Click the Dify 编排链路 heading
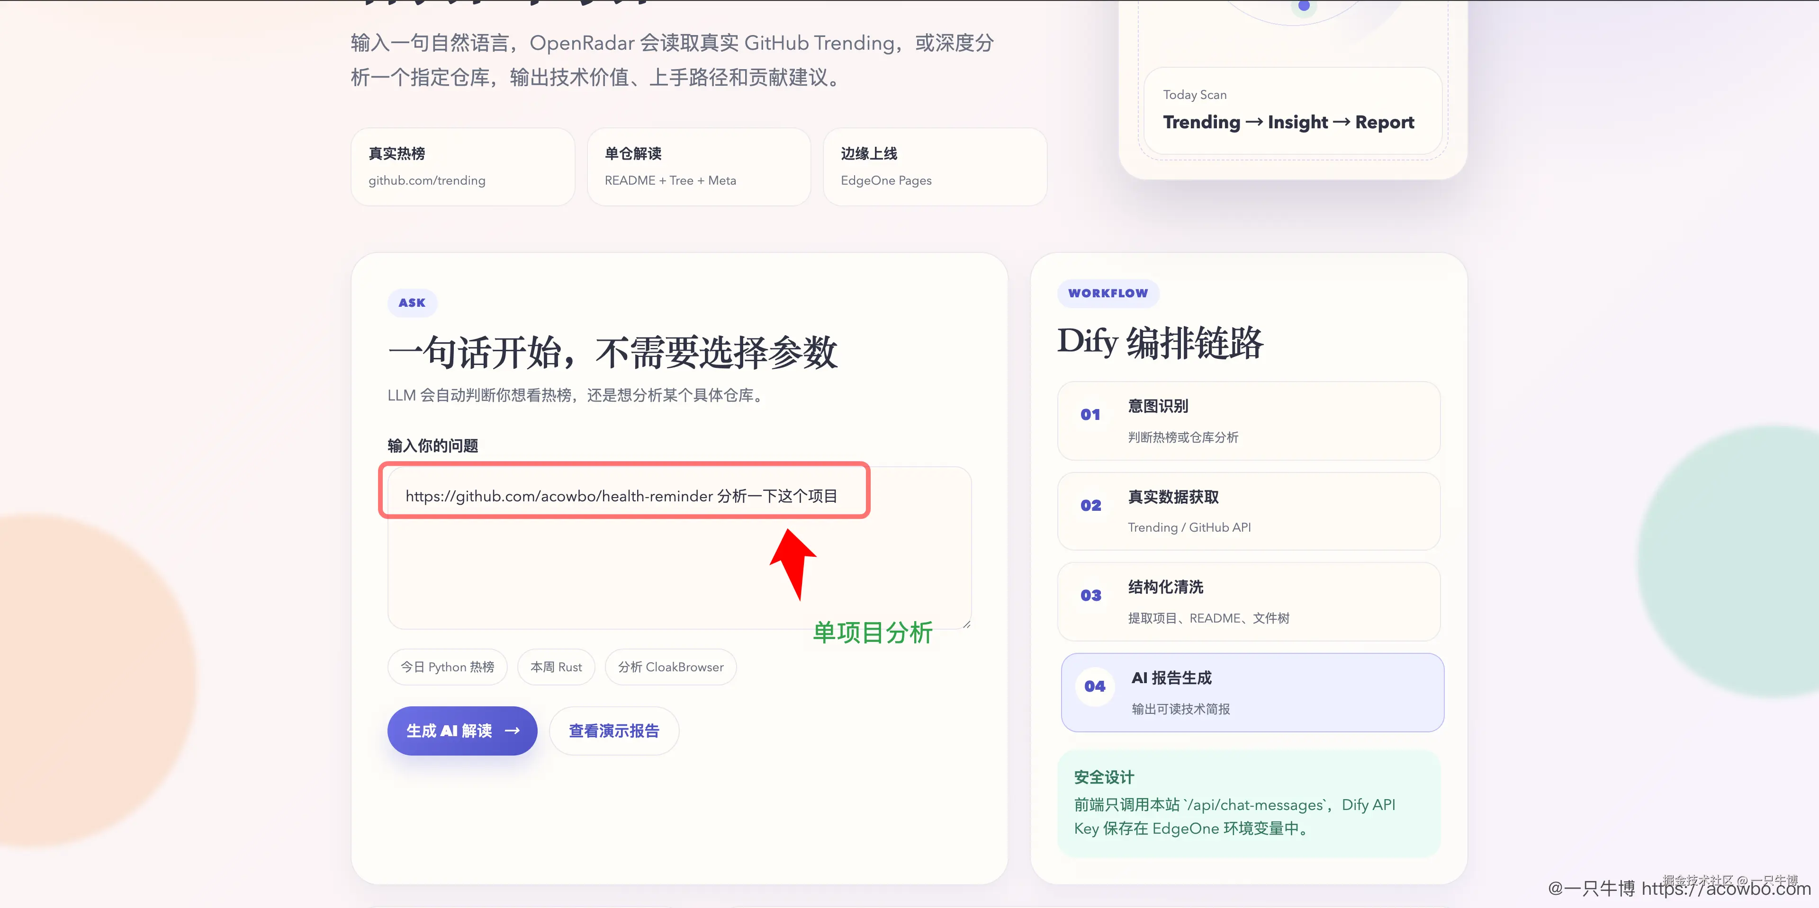This screenshot has height=908, width=1819. 1160,342
